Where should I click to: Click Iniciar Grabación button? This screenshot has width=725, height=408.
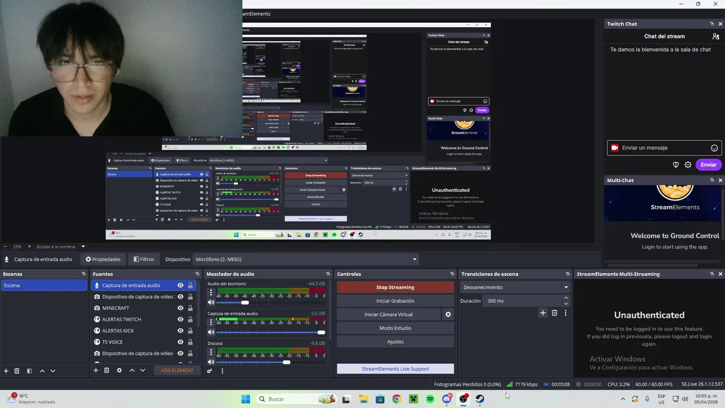pos(395,301)
